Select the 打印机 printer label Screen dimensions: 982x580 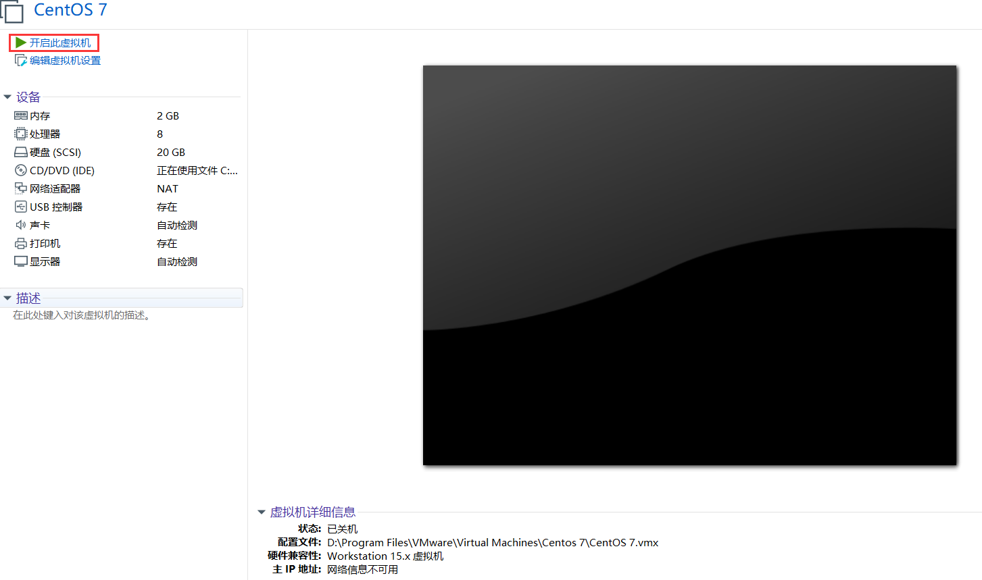coord(45,244)
